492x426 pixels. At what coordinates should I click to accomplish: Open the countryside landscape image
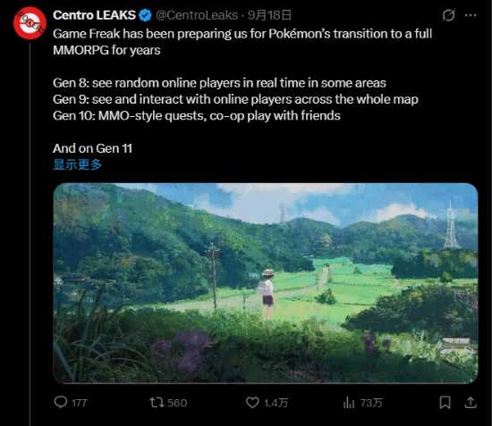[x=266, y=283]
